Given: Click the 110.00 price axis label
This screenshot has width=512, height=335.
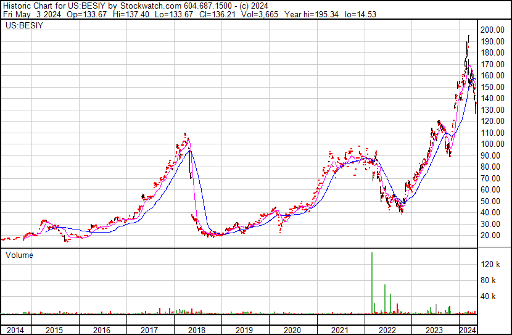Looking at the screenshot, I should click(x=492, y=133).
